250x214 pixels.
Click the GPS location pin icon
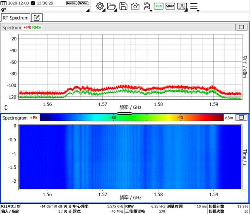(3, 9)
